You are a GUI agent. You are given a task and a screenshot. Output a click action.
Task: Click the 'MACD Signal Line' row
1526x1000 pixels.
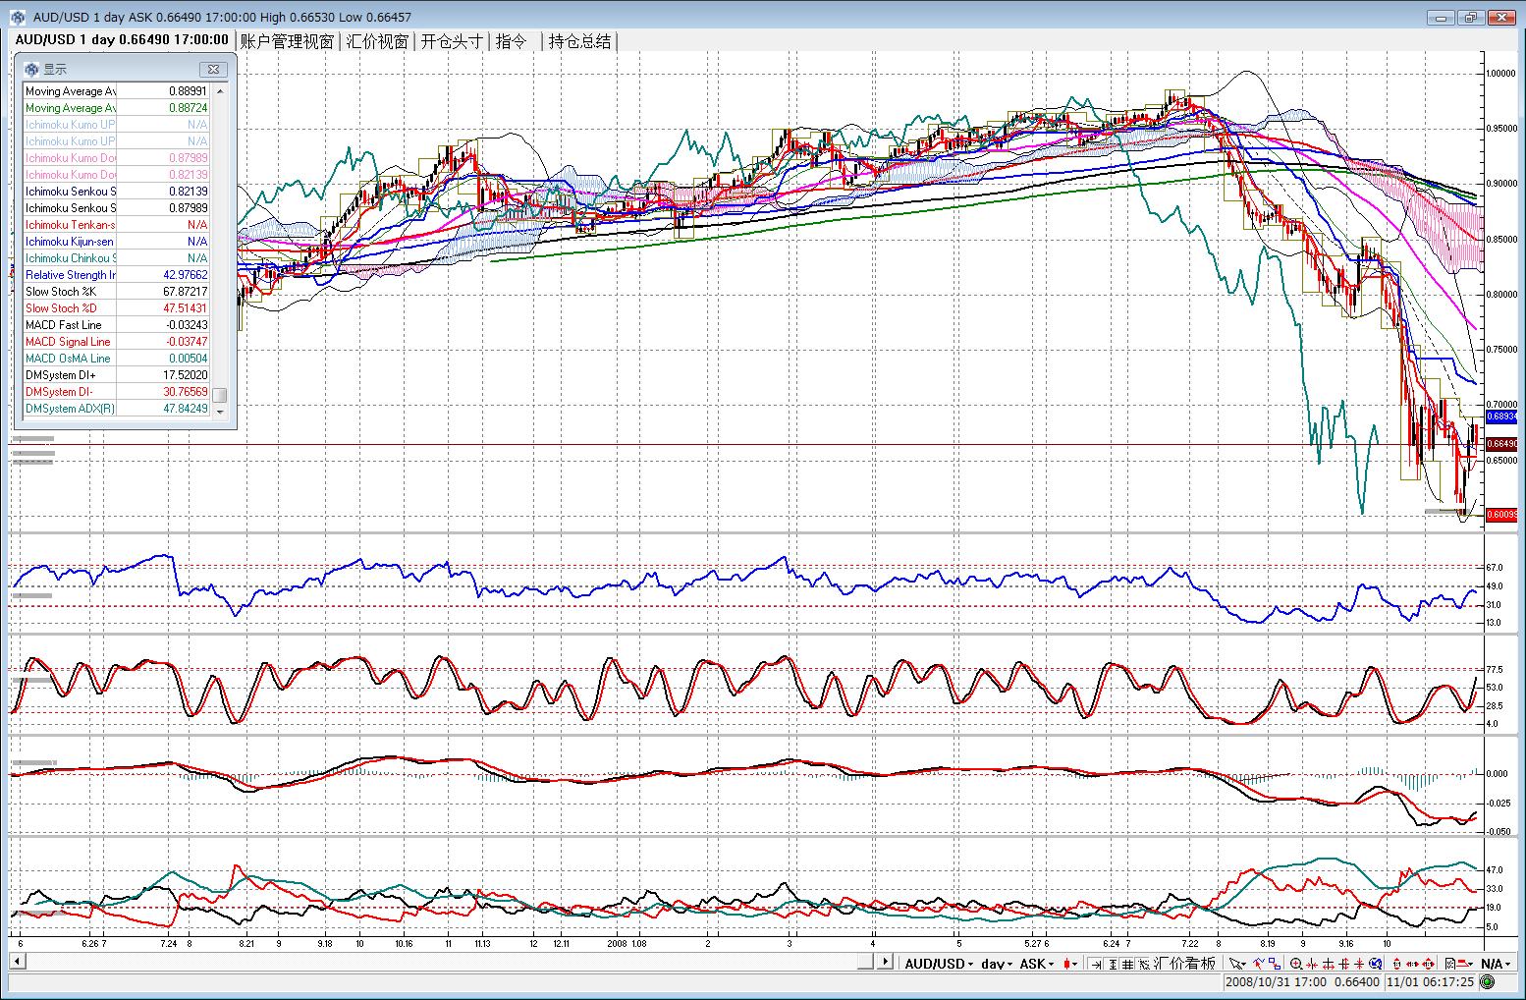[118, 342]
